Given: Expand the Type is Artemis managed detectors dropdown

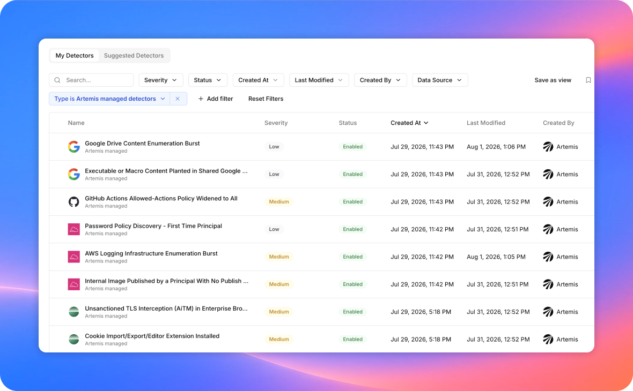Looking at the screenshot, I should [109, 99].
